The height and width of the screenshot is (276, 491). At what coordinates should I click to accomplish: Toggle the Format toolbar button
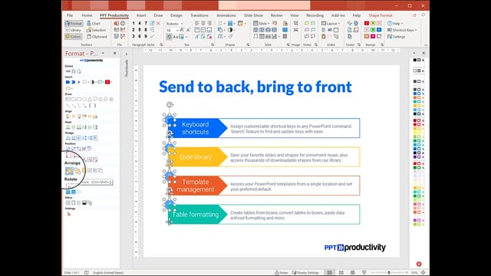(x=74, y=24)
